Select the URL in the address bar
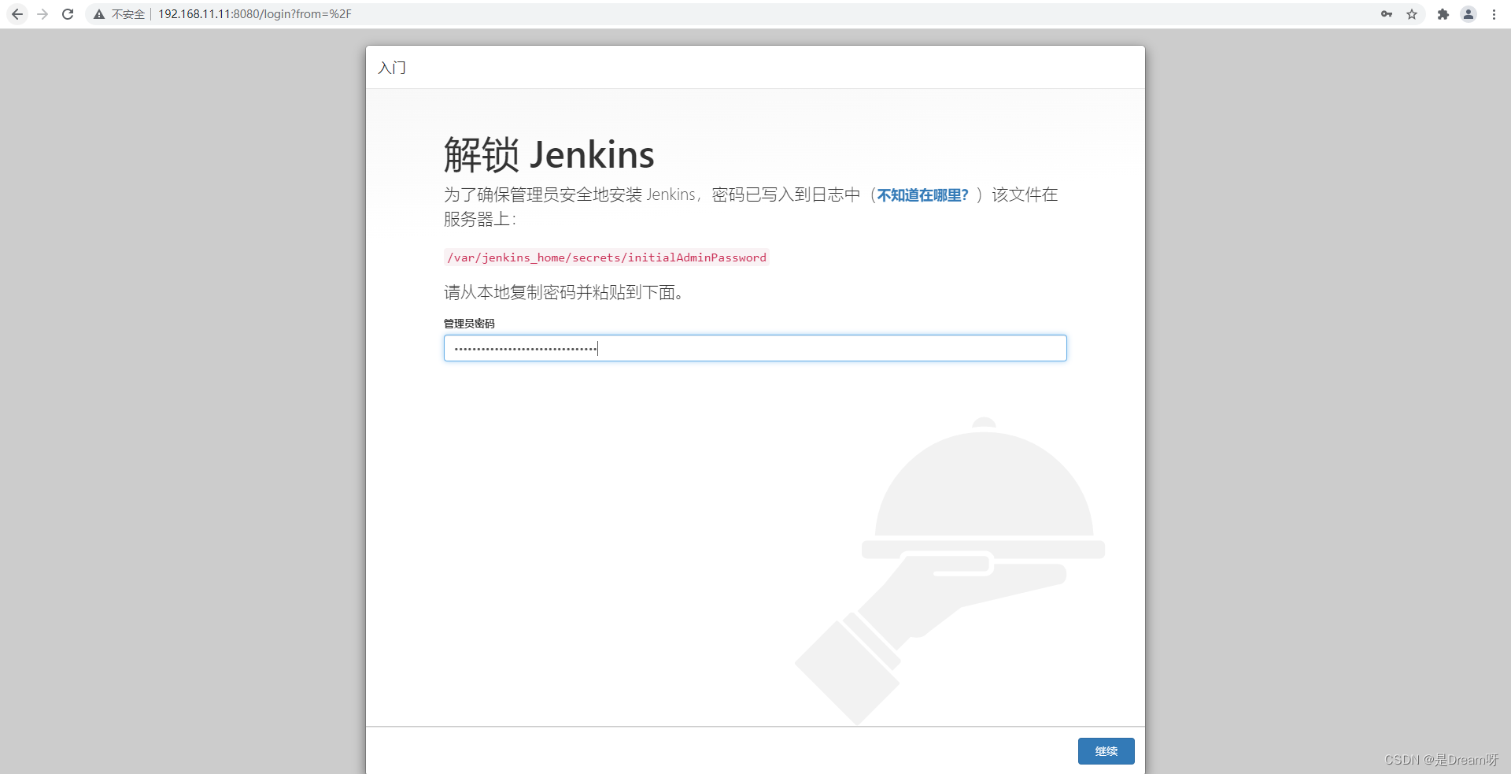The image size is (1511, 774). point(253,13)
